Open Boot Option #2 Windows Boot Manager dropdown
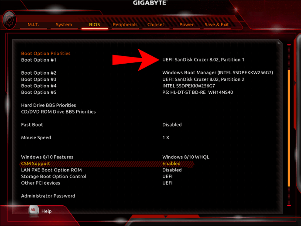This screenshot has height=226, width=301. pyautogui.click(x=218, y=72)
